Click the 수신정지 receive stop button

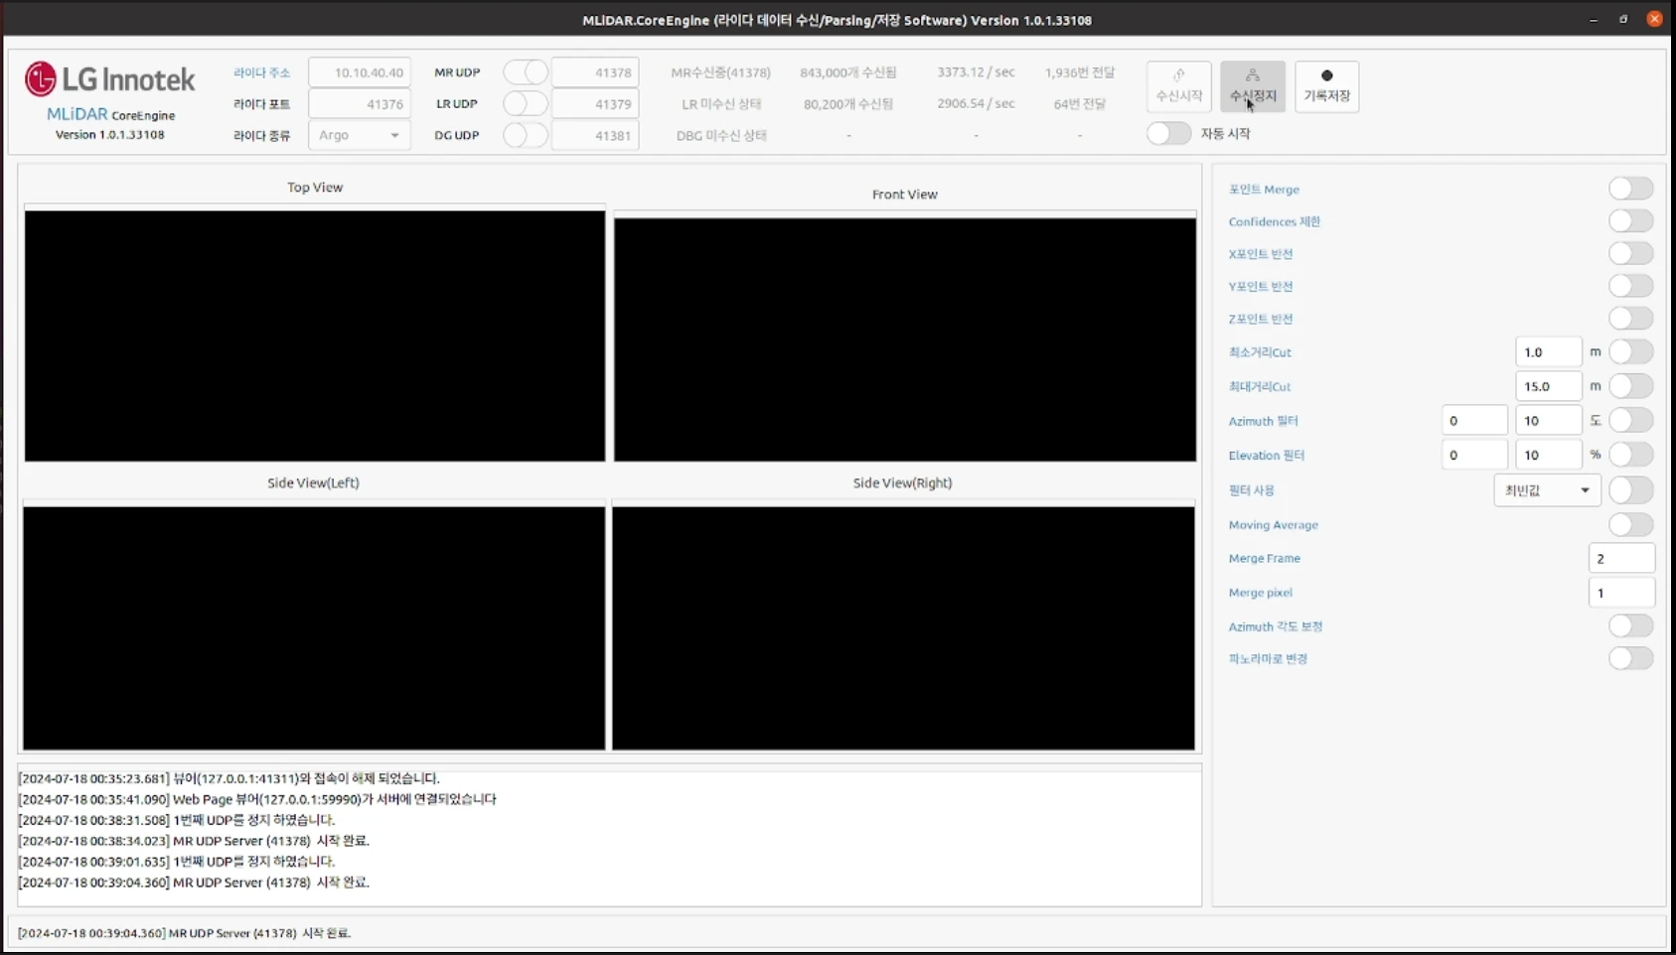(1252, 86)
